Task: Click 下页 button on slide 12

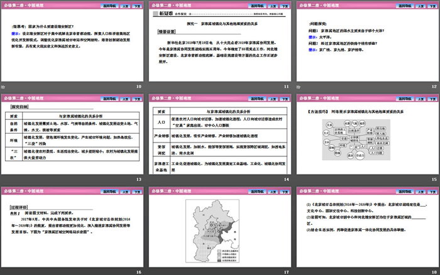Action: pos(431,4)
